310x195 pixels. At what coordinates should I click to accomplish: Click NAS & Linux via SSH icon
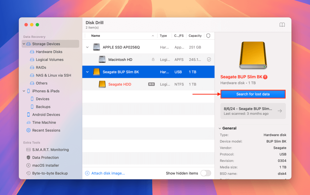click(32, 75)
